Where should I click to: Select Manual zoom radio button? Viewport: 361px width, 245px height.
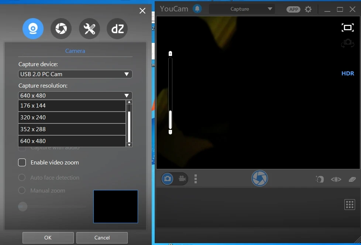[x=22, y=190]
